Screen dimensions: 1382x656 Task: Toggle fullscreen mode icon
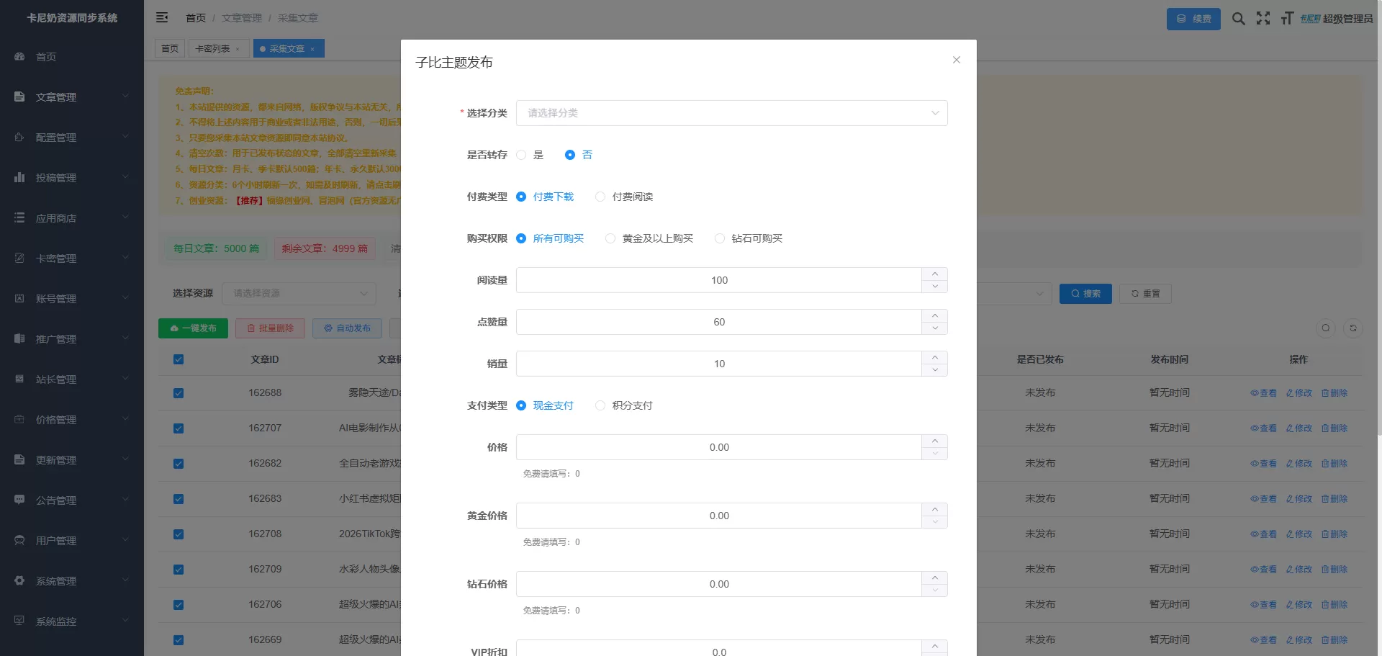[1263, 19]
